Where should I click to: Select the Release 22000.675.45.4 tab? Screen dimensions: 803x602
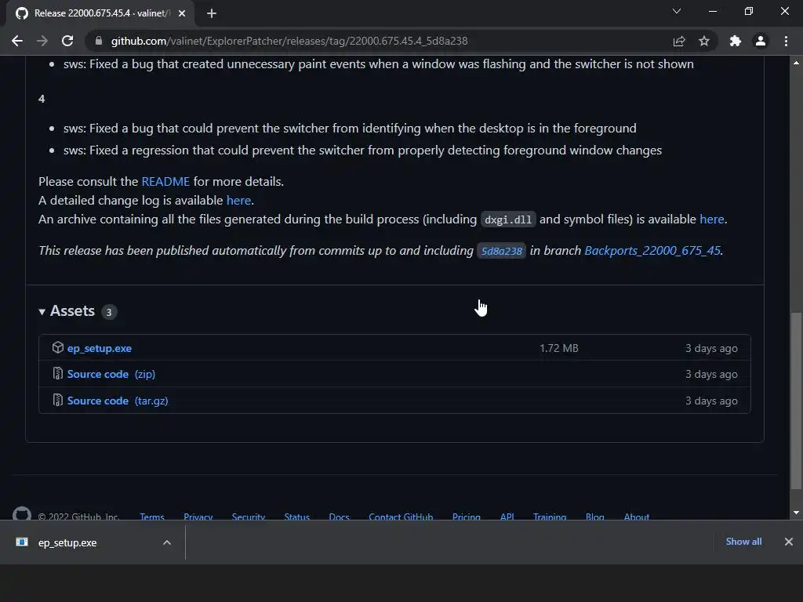click(100, 13)
